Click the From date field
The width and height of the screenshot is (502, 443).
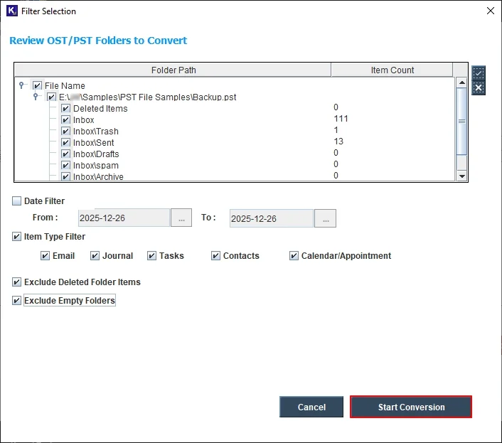pos(124,218)
